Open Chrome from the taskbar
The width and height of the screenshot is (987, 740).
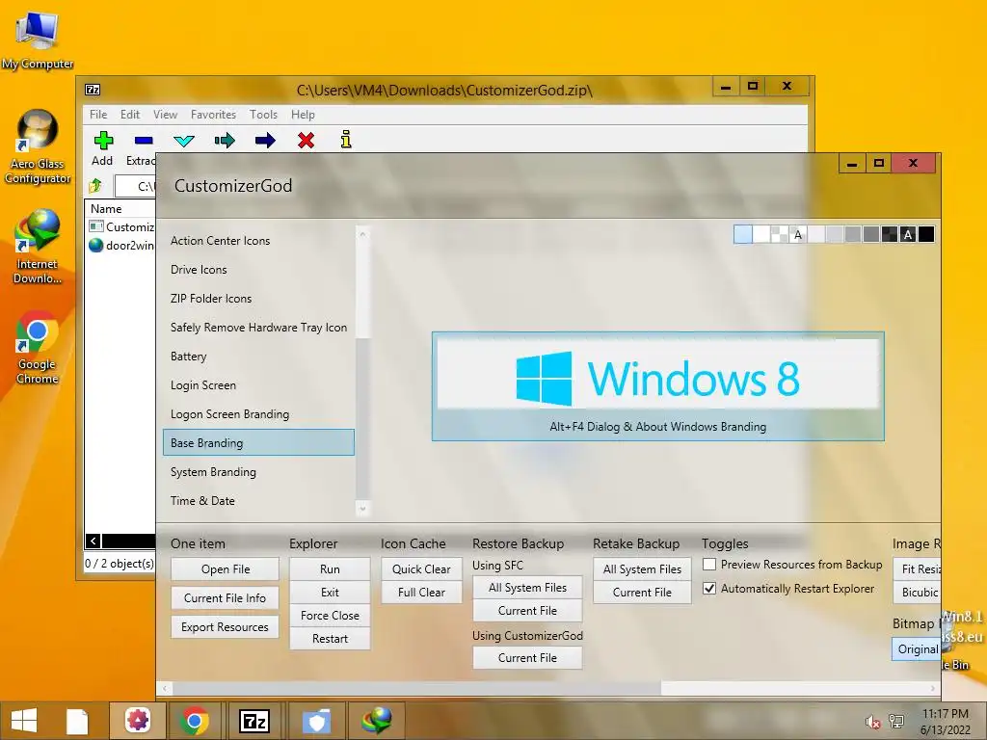point(195,721)
